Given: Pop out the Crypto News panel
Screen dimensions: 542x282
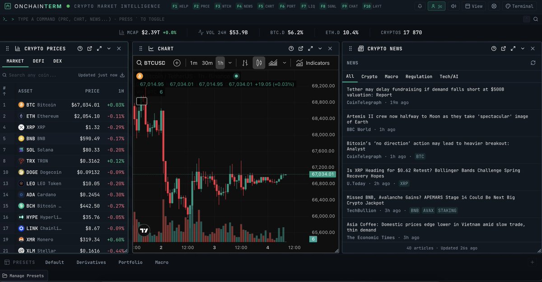Looking at the screenshot, I should tap(503, 48).
